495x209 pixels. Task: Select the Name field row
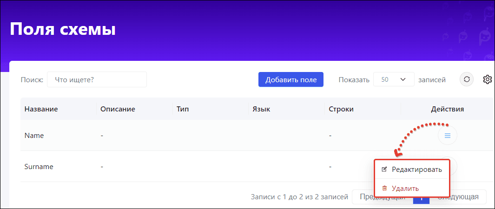point(252,136)
